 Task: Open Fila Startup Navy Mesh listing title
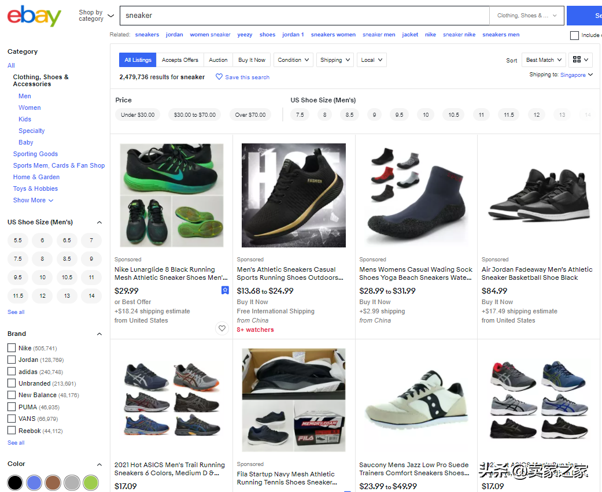pyautogui.click(x=287, y=478)
